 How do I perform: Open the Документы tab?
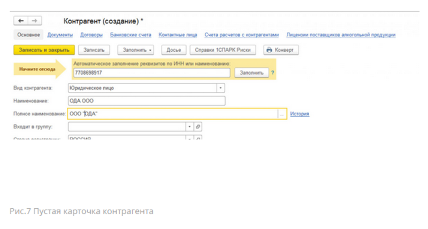coord(60,35)
